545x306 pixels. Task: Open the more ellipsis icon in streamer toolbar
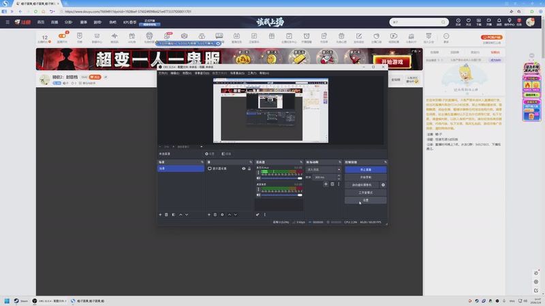[446, 36]
